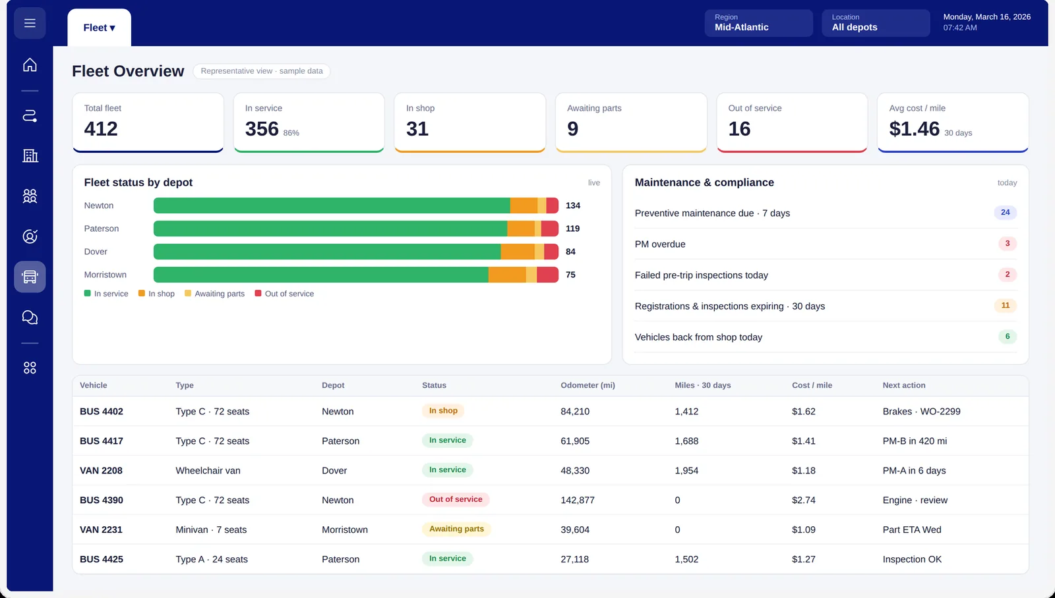Select the Awaiting parts 9 card
Screen dimensions: 1055x598
click(631, 122)
